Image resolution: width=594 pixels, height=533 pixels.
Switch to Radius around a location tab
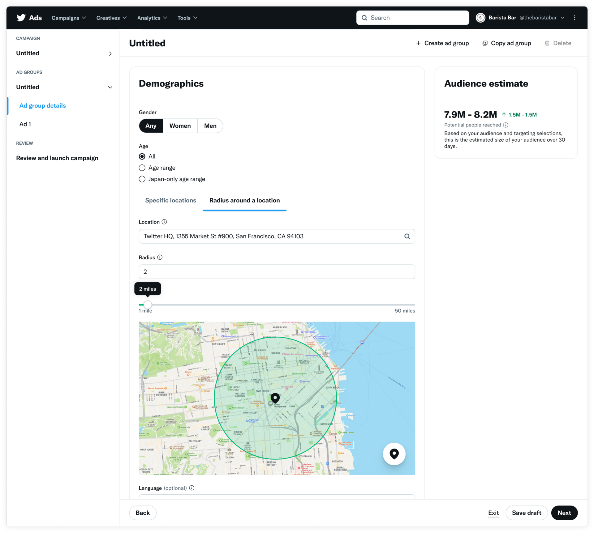coord(244,200)
